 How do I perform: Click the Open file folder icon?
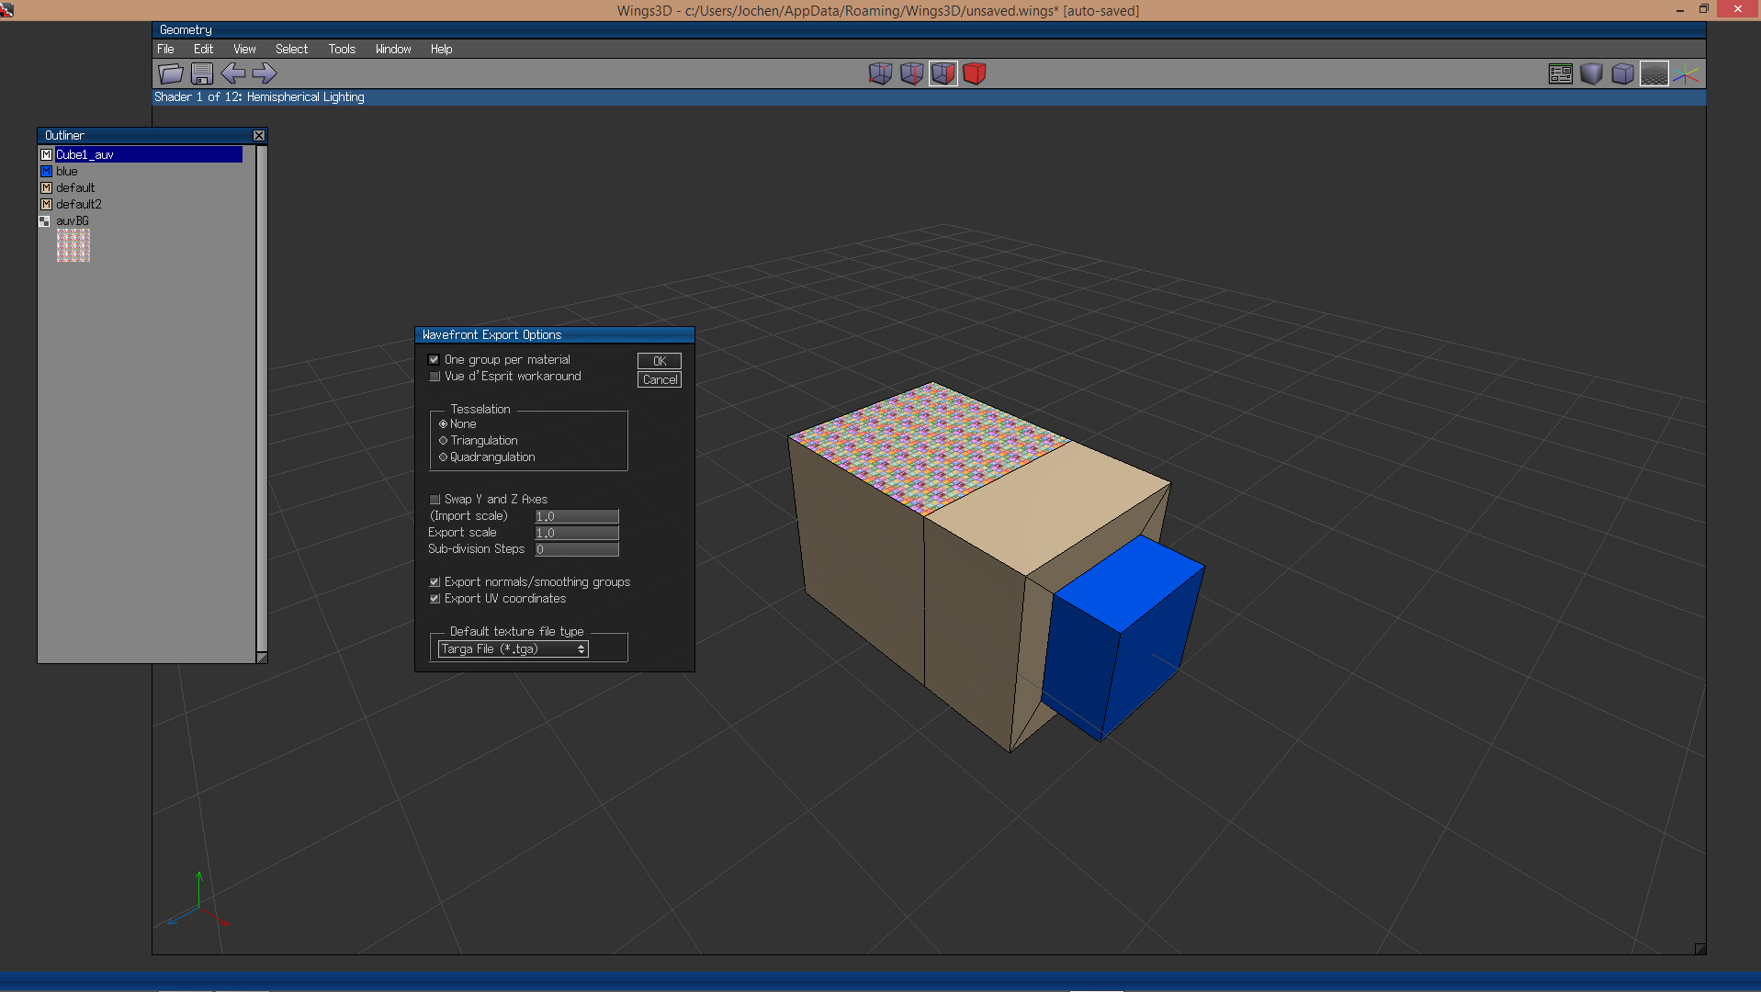coord(171,73)
